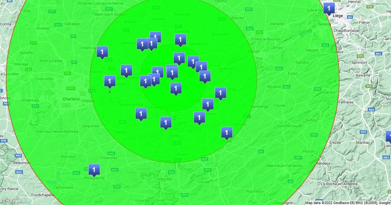Click the Pont-à-Celles label

(x=51, y=61)
